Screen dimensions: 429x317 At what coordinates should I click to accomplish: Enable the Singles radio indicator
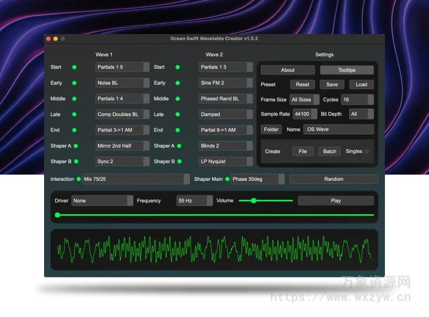[x=367, y=151]
